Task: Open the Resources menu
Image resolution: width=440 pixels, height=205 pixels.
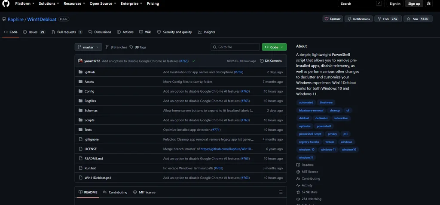Action: tap(74, 3)
